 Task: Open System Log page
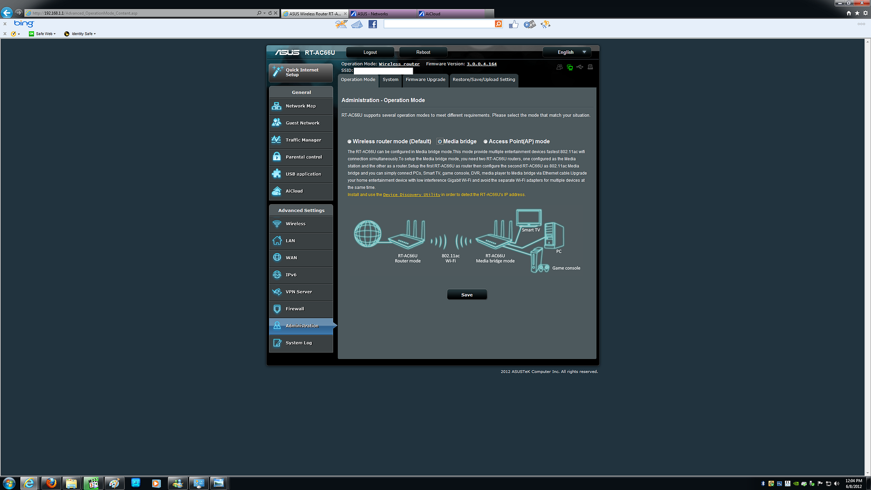pos(301,343)
